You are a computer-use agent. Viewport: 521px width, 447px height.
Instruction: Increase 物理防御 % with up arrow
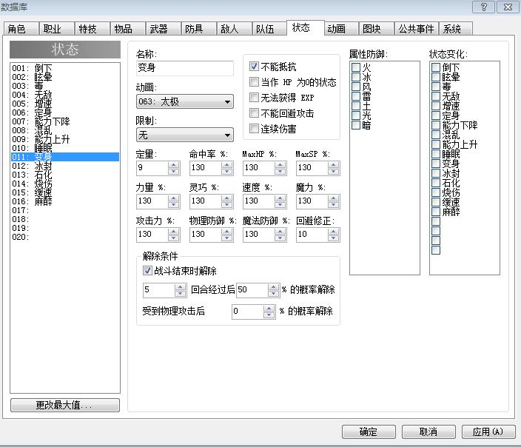[227, 231]
